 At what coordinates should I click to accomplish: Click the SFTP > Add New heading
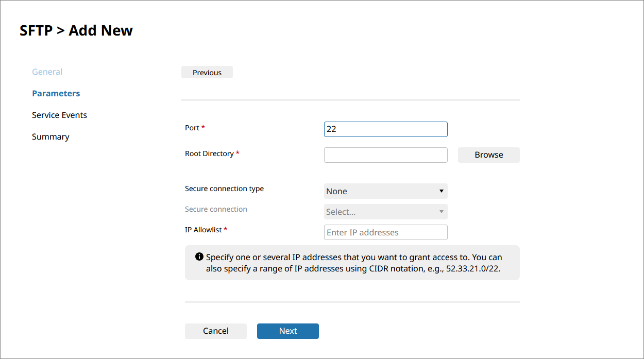(76, 30)
